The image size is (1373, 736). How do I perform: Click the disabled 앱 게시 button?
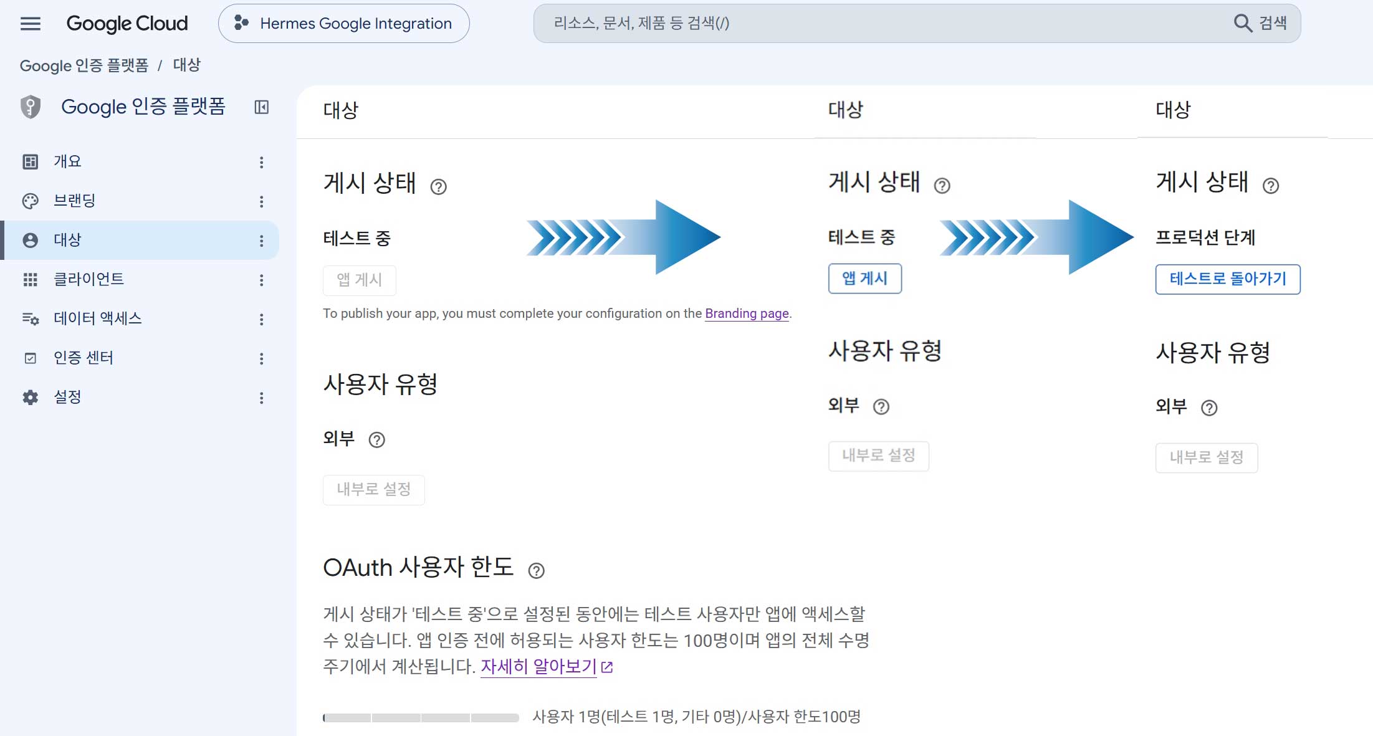point(360,280)
